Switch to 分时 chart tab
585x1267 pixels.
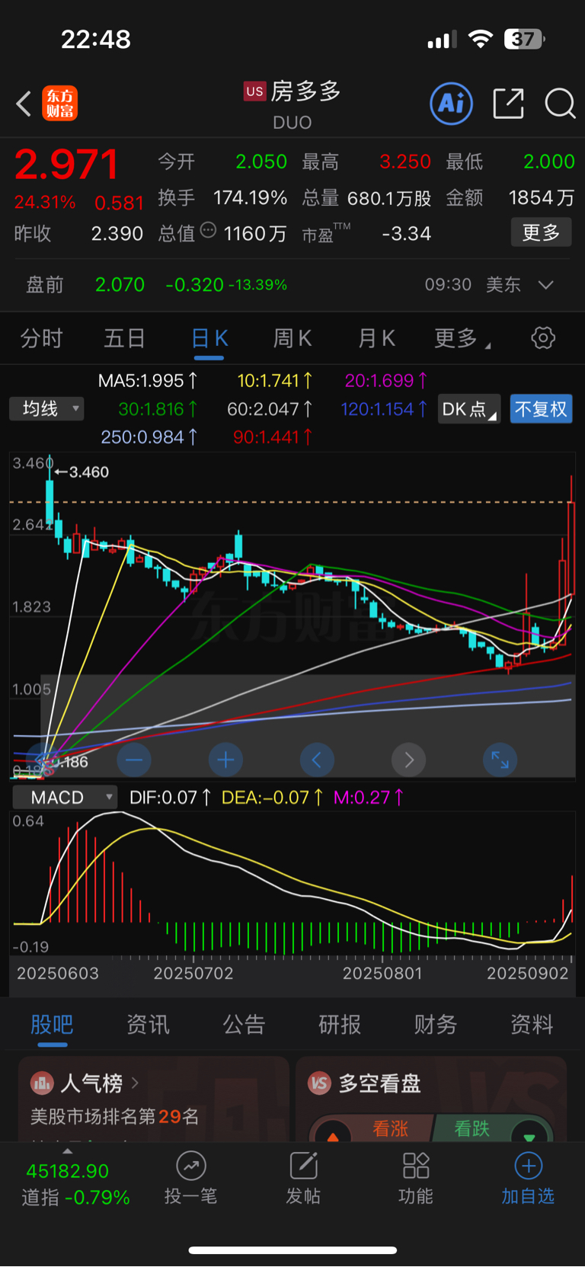[x=41, y=338]
